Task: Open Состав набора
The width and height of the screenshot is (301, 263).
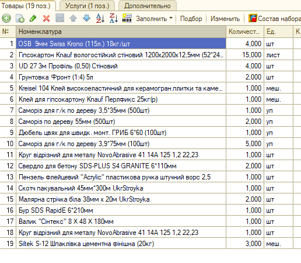Action: coord(275,19)
